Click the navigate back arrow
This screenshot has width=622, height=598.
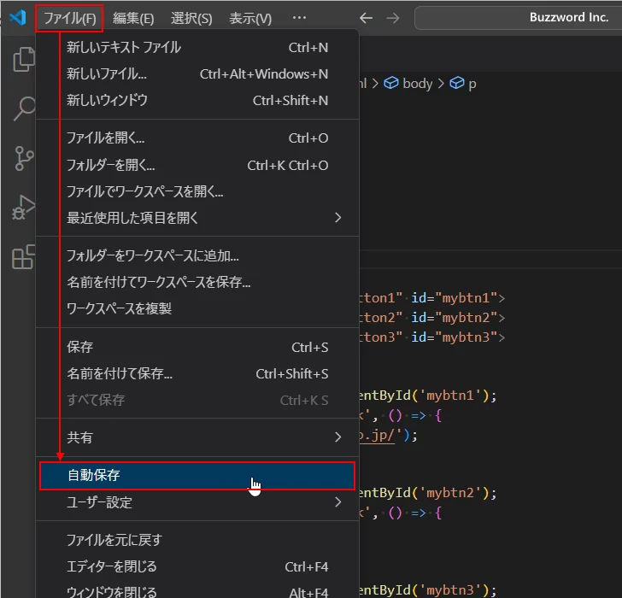(366, 18)
